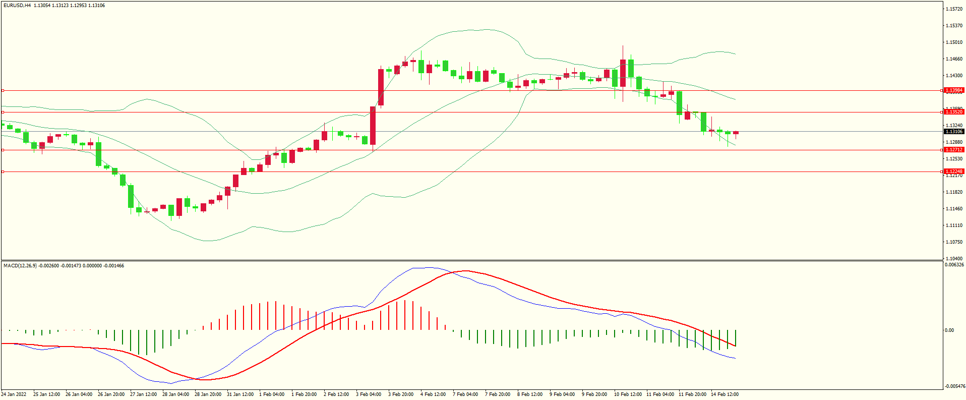Click the MACD scale maximum 0.006326 label
Image resolution: width=966 pixels, height=400 pixels.
(x=954, y=265)
